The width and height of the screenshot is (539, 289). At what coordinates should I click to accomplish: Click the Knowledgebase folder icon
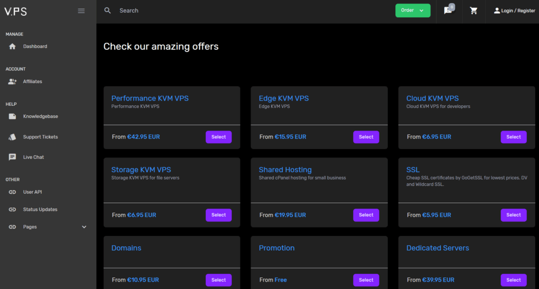[x=13, y=116]
